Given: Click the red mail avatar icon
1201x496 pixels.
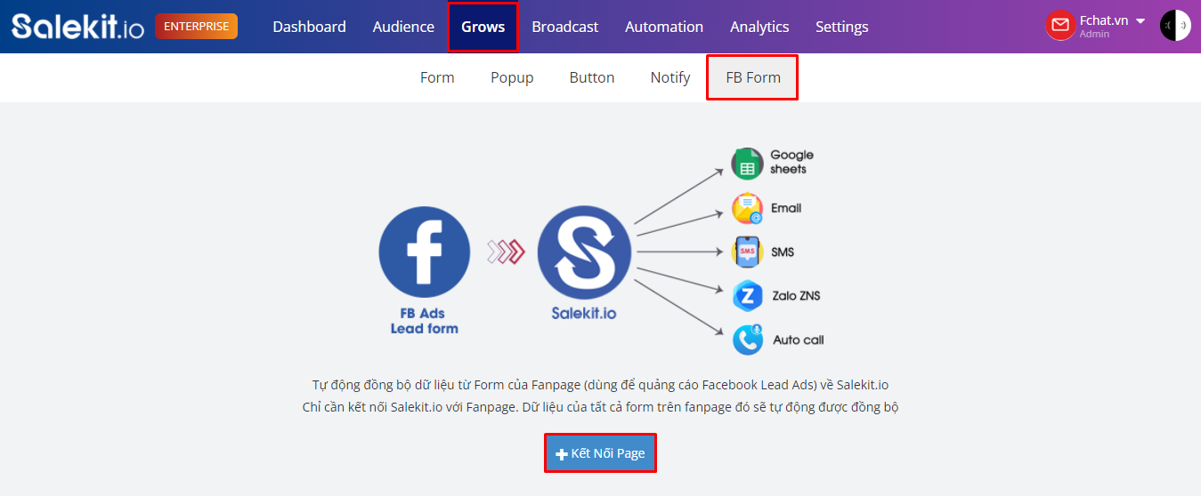Looking at the screenshot, I should click(x=1060, y=26).
